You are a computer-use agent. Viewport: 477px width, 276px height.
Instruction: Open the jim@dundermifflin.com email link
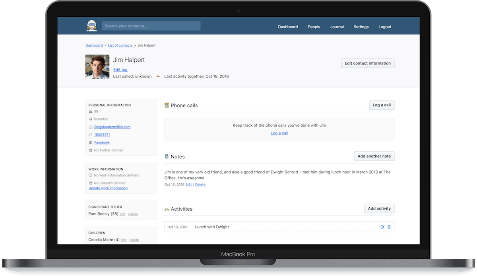click(112, 127)
